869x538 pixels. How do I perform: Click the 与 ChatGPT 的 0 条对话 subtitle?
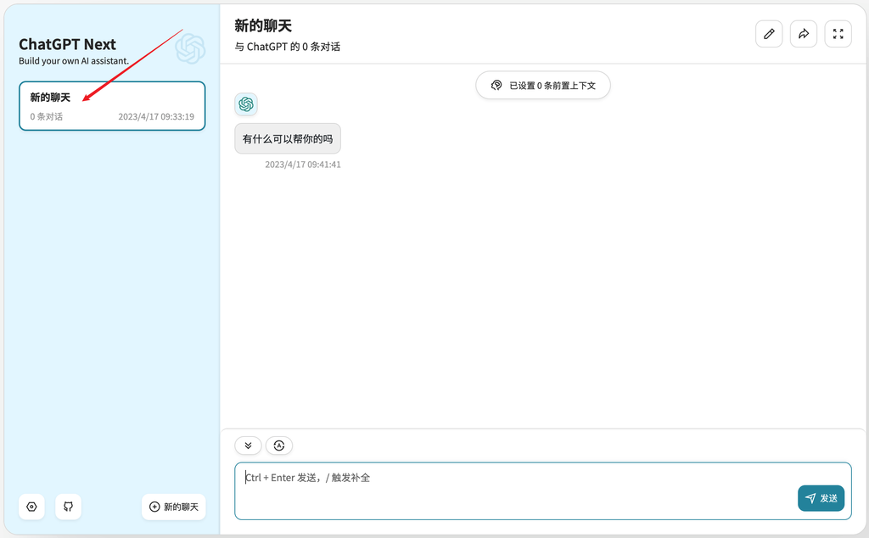click(x=288, y=47)
